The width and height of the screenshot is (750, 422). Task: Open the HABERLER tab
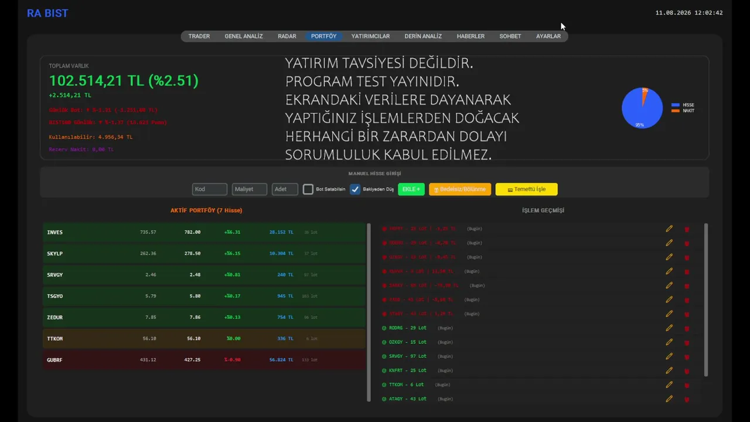click(x=471, y=36)
